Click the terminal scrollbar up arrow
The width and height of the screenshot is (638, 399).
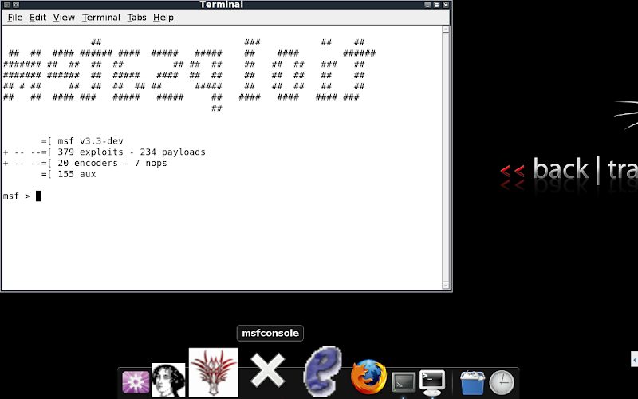click(x=446, y=30)
